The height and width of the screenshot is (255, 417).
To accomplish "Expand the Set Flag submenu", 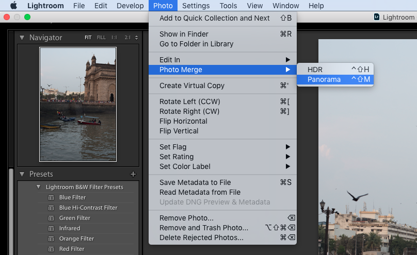I will [x=222, y=147].
